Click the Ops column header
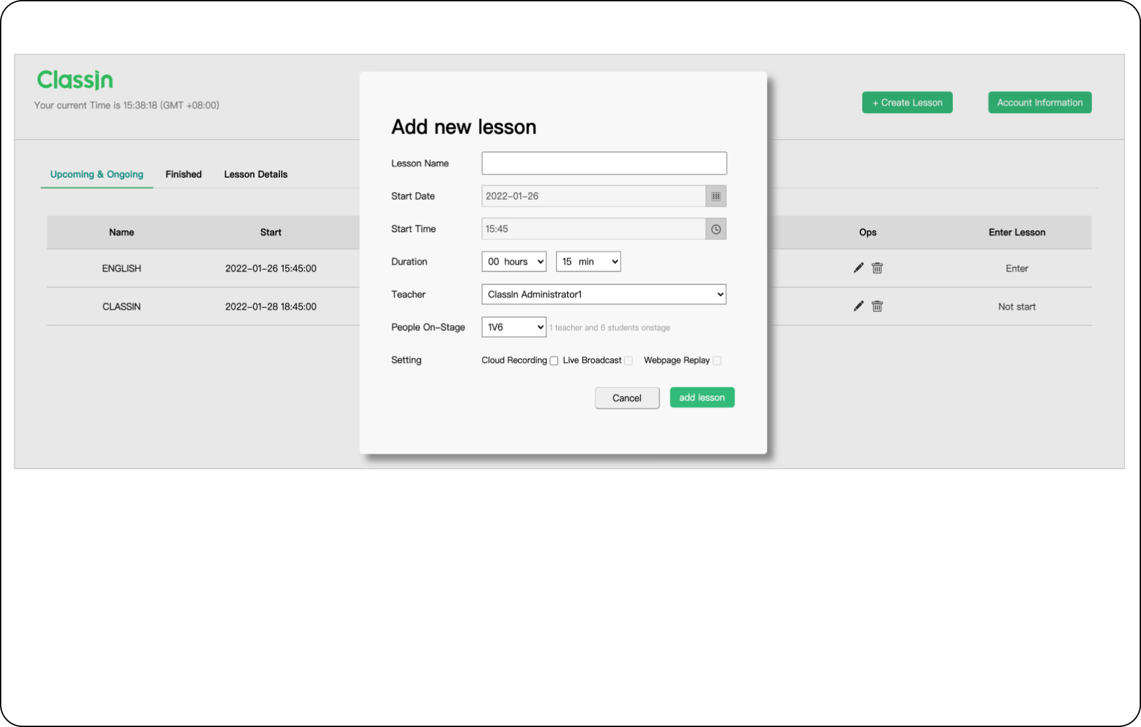 click(x=868, y=232)
